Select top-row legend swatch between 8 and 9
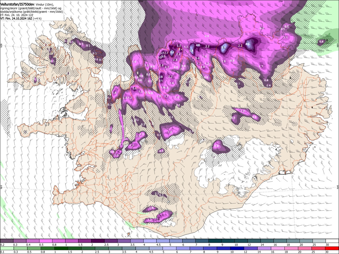 point(215,241)
